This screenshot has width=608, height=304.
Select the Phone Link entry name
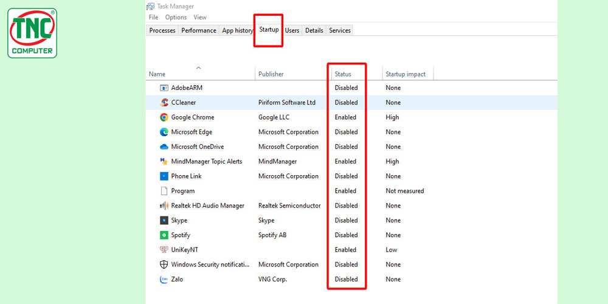click(x=187, y=176)
